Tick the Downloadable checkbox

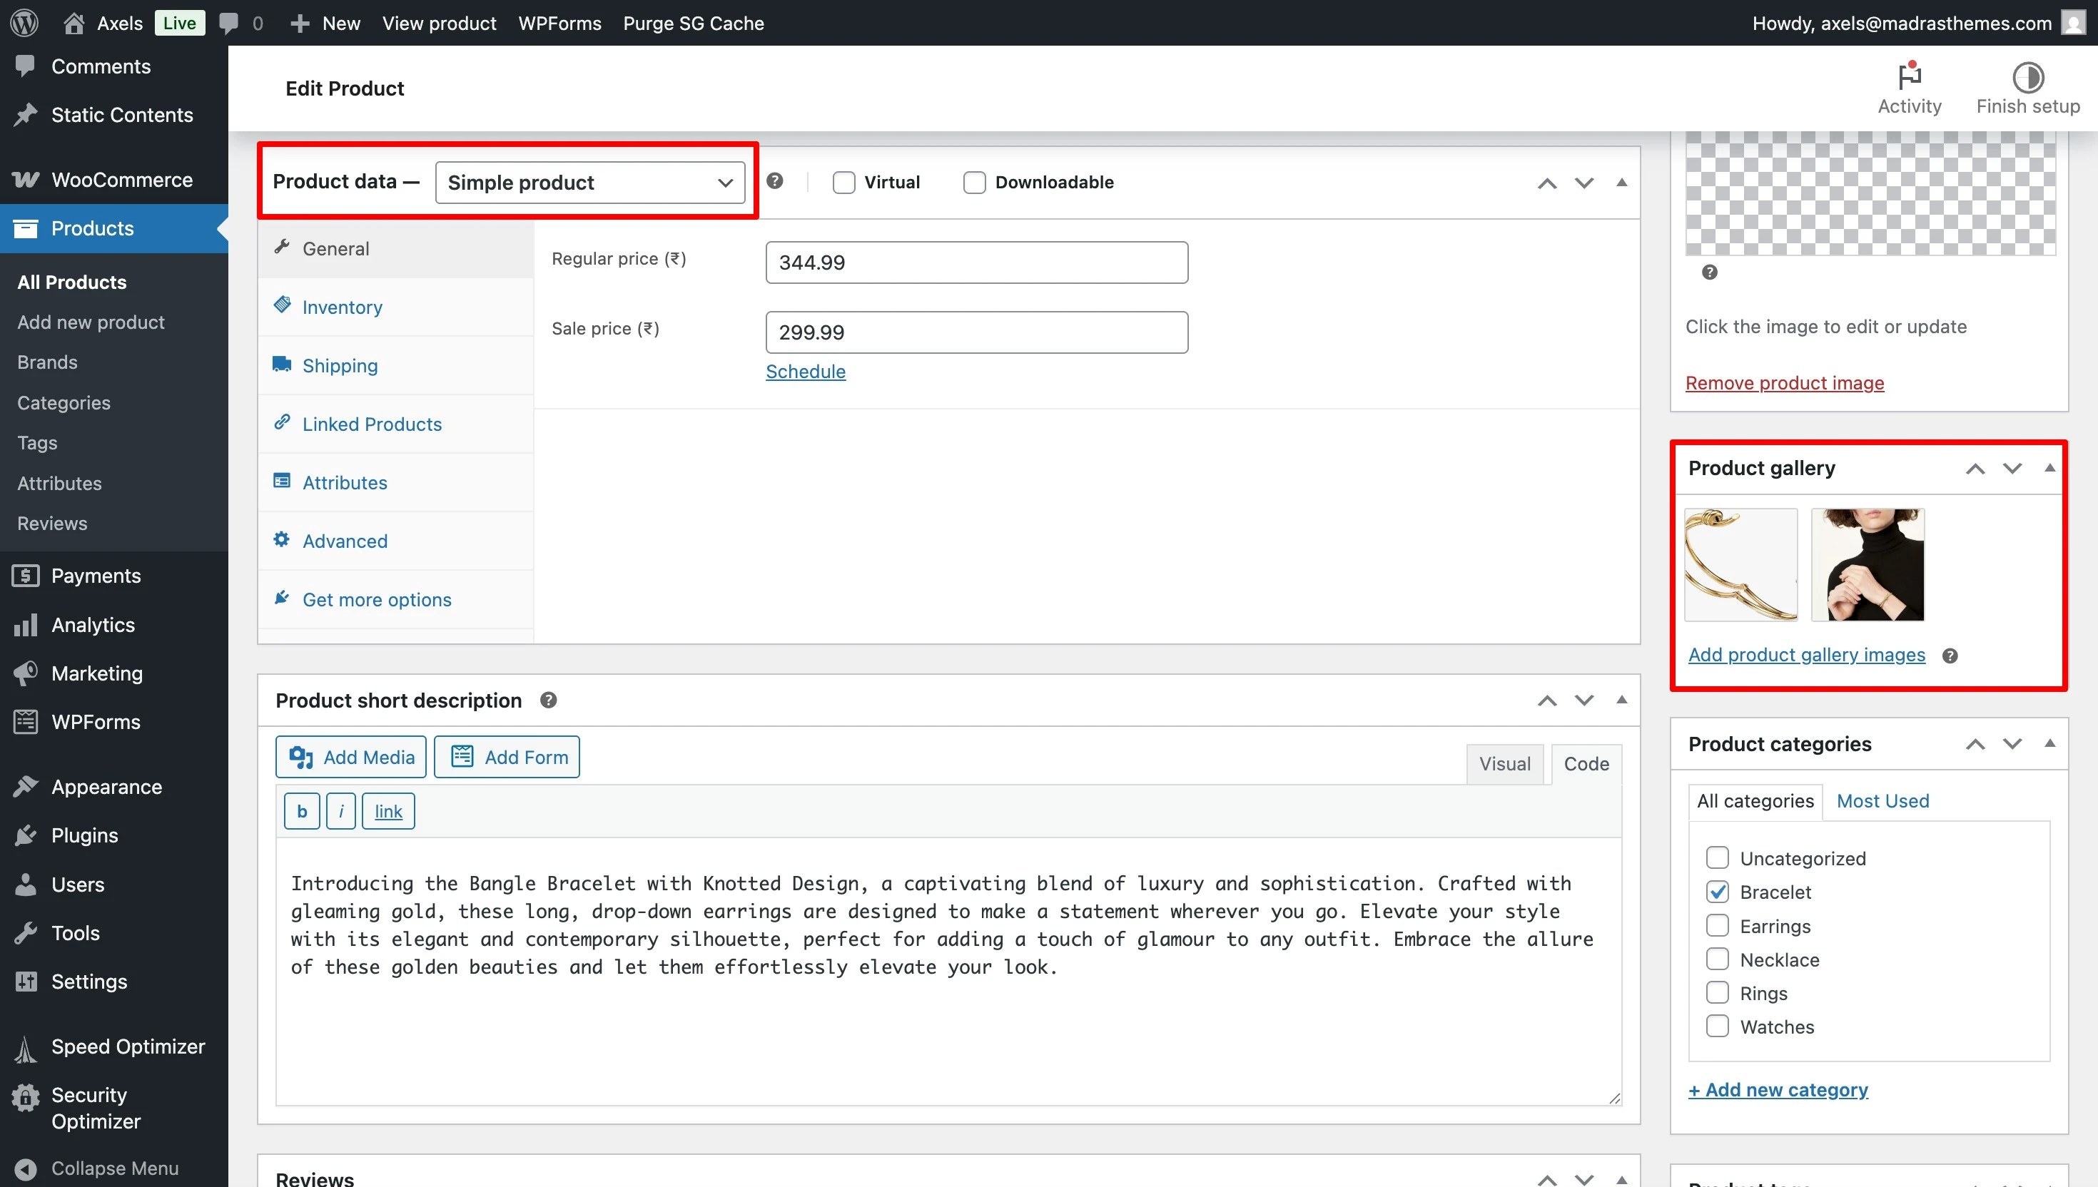973,183
